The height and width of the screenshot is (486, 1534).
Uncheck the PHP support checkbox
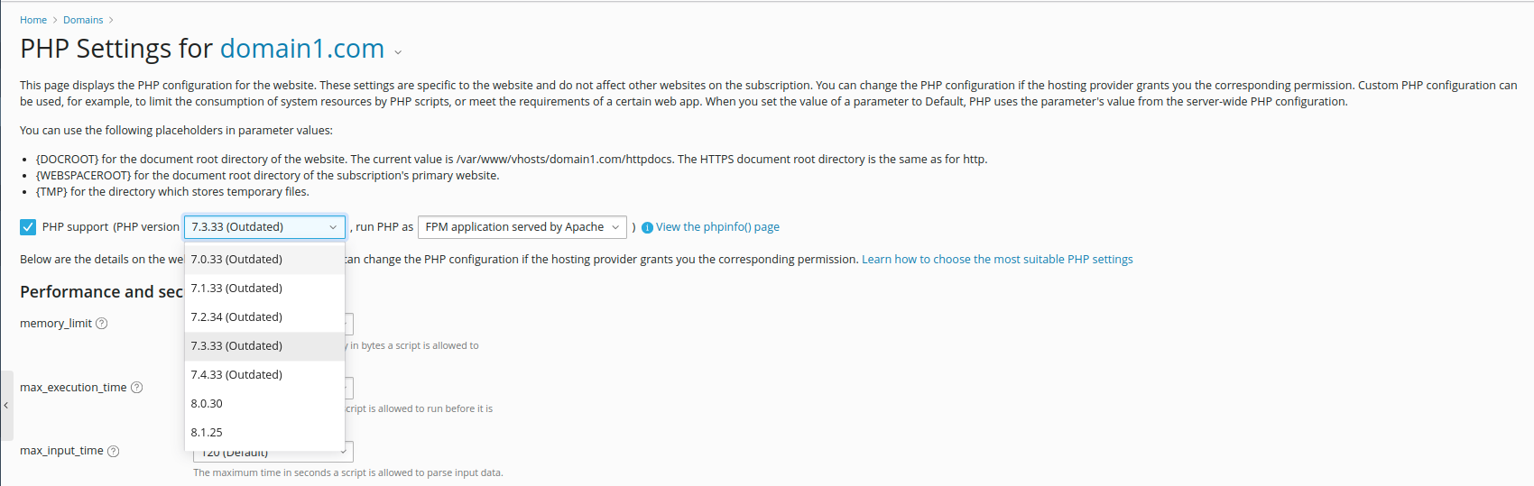point(28,227)
